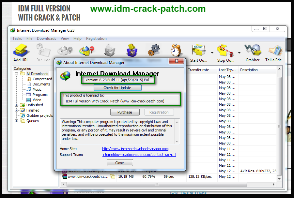Viewport: 294px width, 198px height.
Task: Open the Downloads menu
Action: pos(47,38)
